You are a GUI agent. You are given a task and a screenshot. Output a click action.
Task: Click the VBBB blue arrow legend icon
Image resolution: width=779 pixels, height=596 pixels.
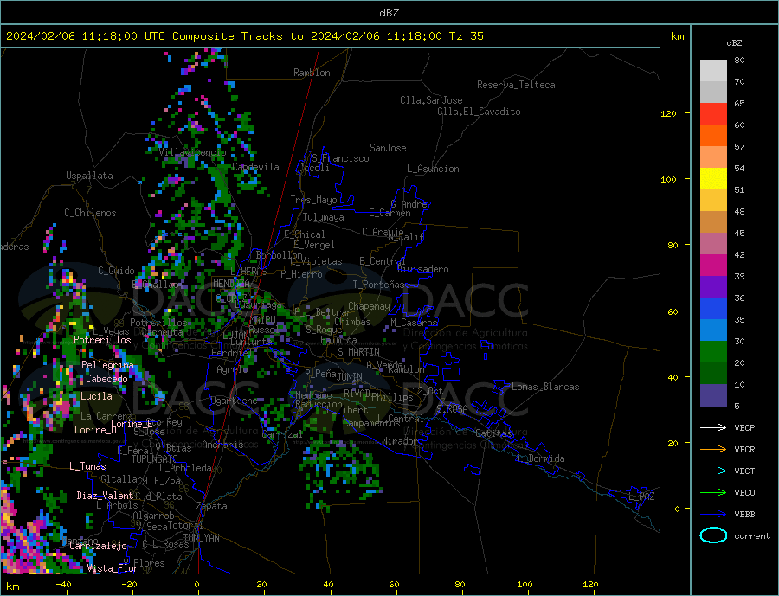pos(713,514)
